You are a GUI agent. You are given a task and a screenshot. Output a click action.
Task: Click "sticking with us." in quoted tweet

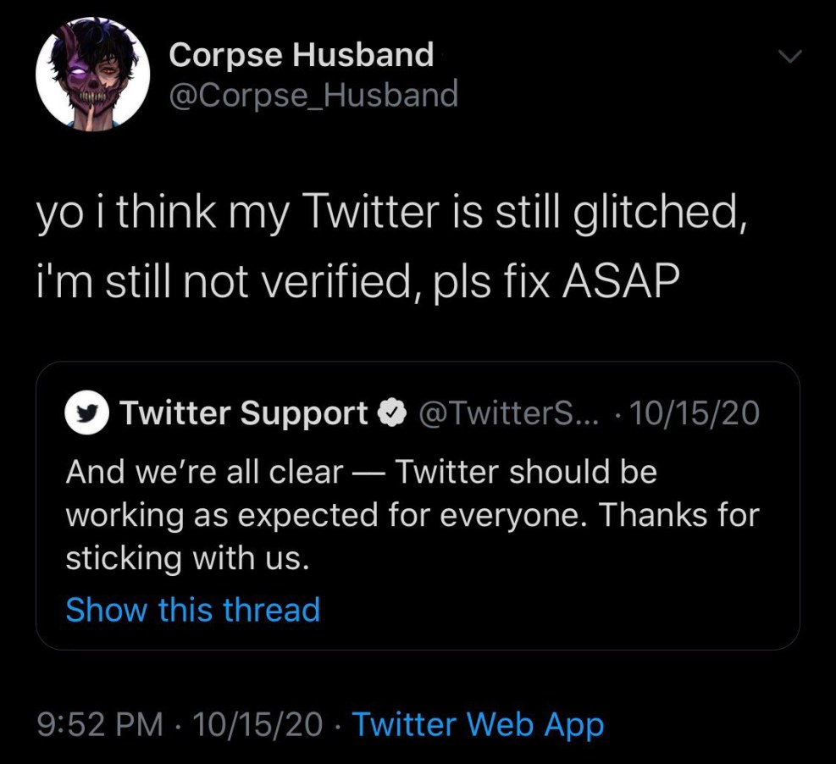pos(186,558)
